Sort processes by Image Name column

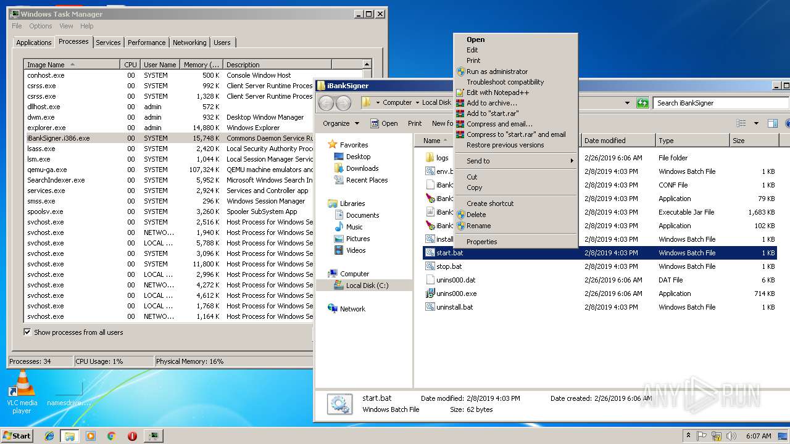point(72,65)
